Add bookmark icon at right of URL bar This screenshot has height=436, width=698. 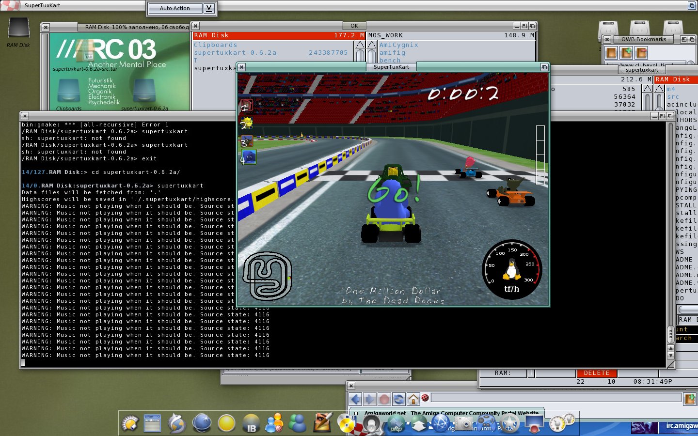(689, 399)
